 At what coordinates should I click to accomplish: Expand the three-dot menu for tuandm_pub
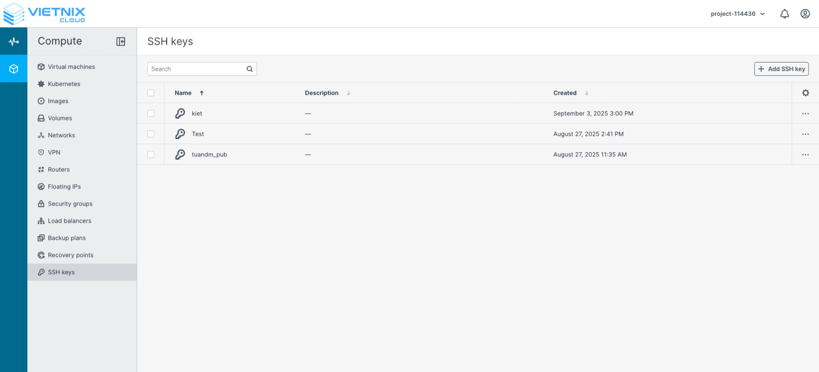pyautogui.click(x=805, y=155)
